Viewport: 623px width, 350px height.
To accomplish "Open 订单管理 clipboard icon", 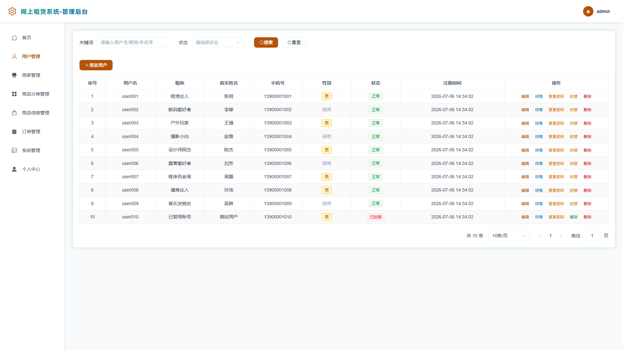I will pyautogui.click(x=14, y=132).
